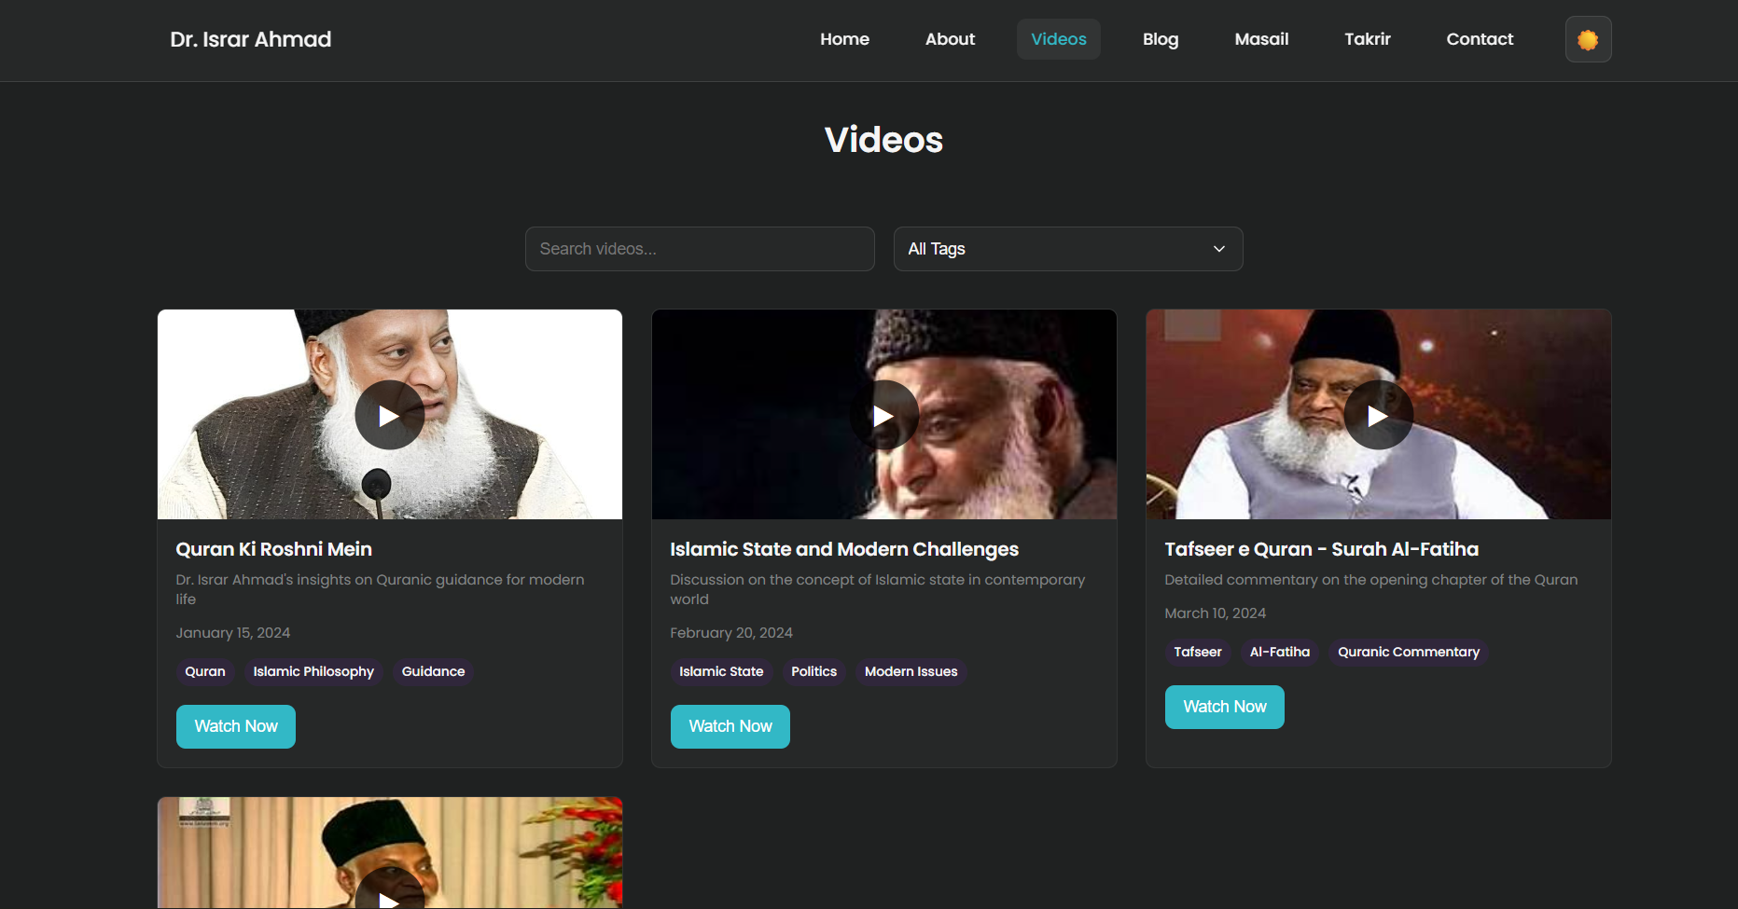Play the Quran Ki Roshni Mein video
The height and width of the screenshot is (909, 1738).
pos(389,415)
